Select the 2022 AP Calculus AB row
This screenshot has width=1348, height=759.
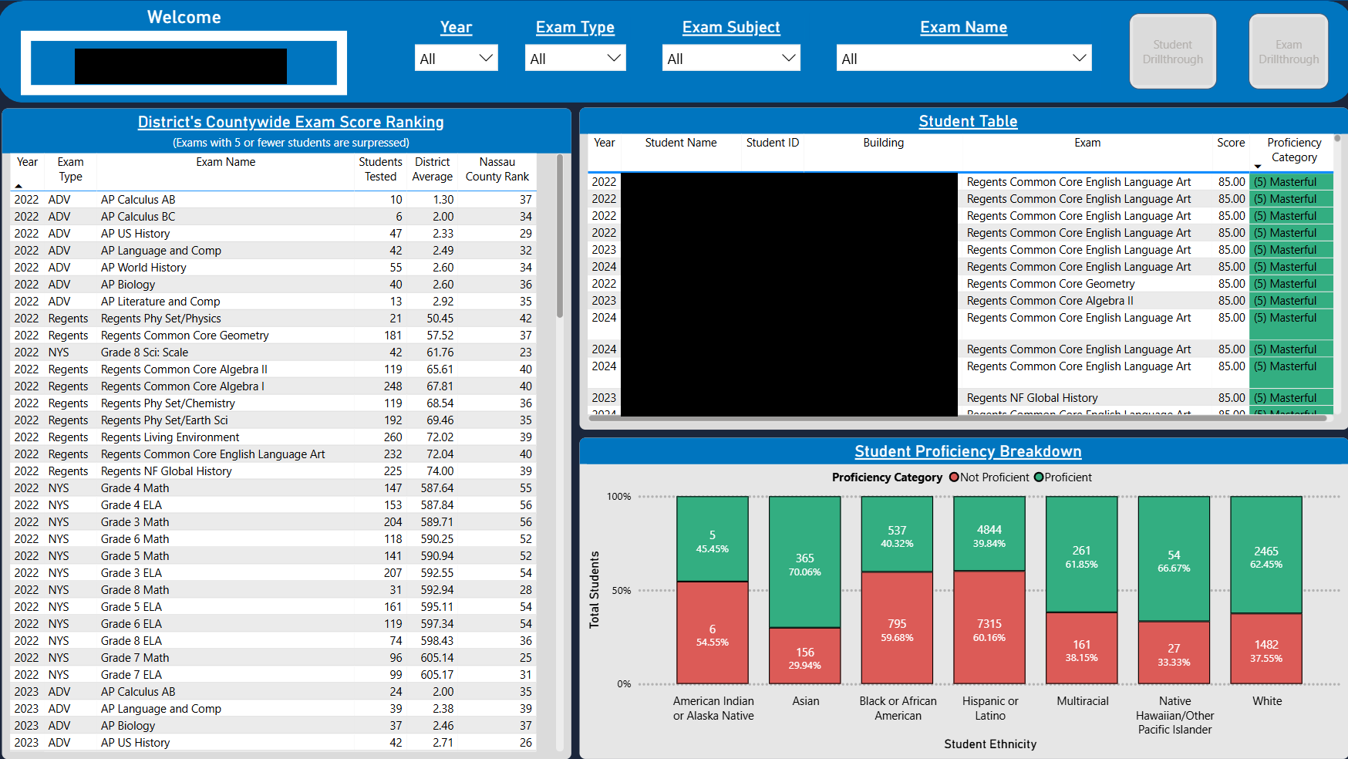(274, 200)
